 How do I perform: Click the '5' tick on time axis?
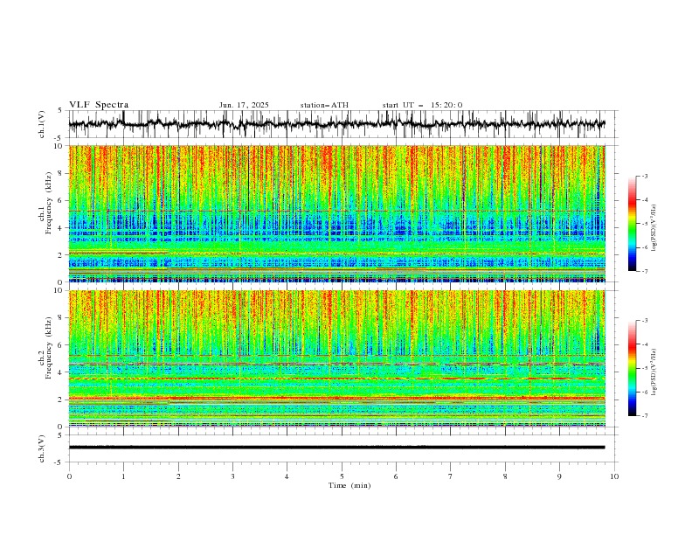coord(342,476)
